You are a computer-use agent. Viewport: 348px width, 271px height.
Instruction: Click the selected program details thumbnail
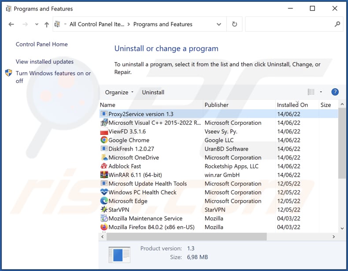coord(119,255)
